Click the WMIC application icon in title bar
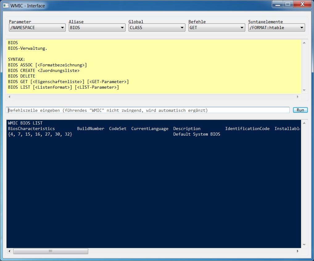Image resolution: width=314 pixels, height=261 pixels. pos(6,6)
